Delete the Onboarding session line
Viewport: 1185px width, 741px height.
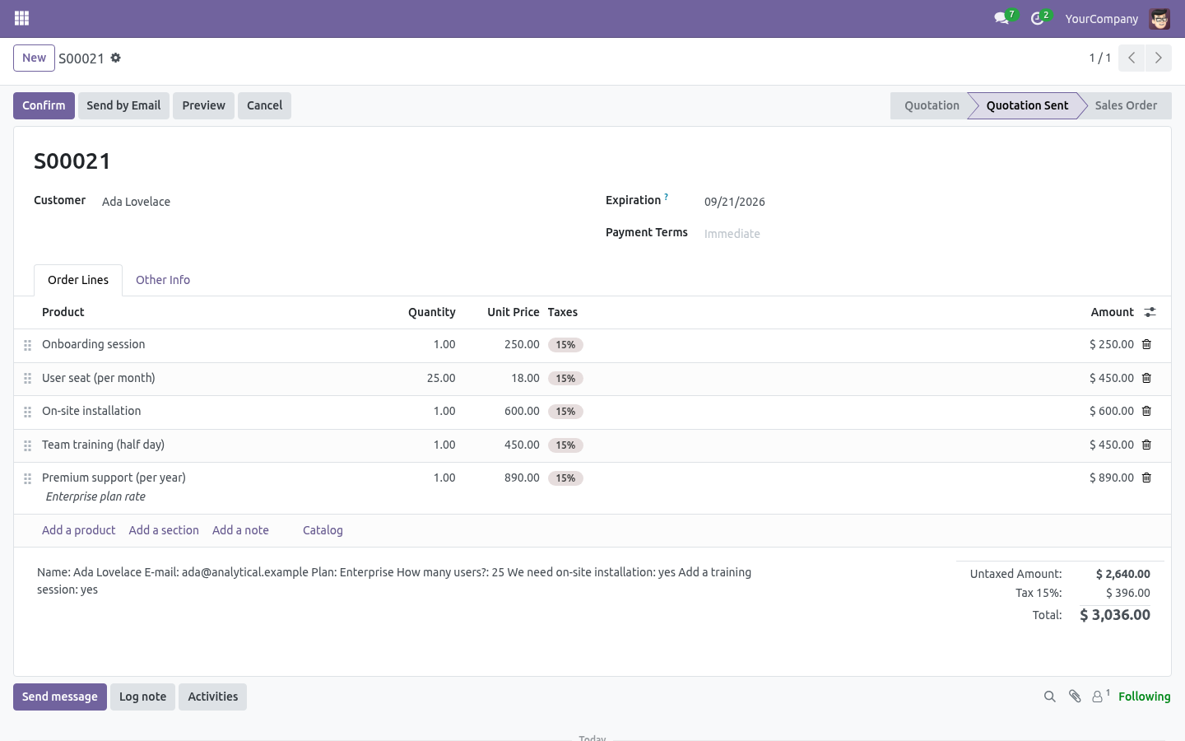click(x=1146, y=344)
